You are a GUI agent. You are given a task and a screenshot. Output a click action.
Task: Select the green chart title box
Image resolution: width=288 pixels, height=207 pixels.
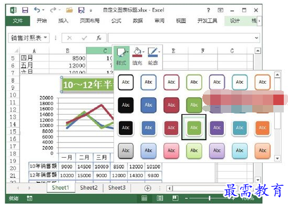click(88, 85)
